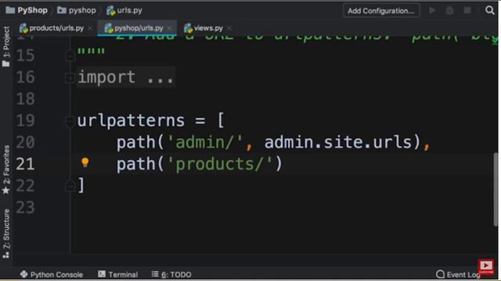Open the Event Log
Viewport: 501px width, 281px height.
458,274
